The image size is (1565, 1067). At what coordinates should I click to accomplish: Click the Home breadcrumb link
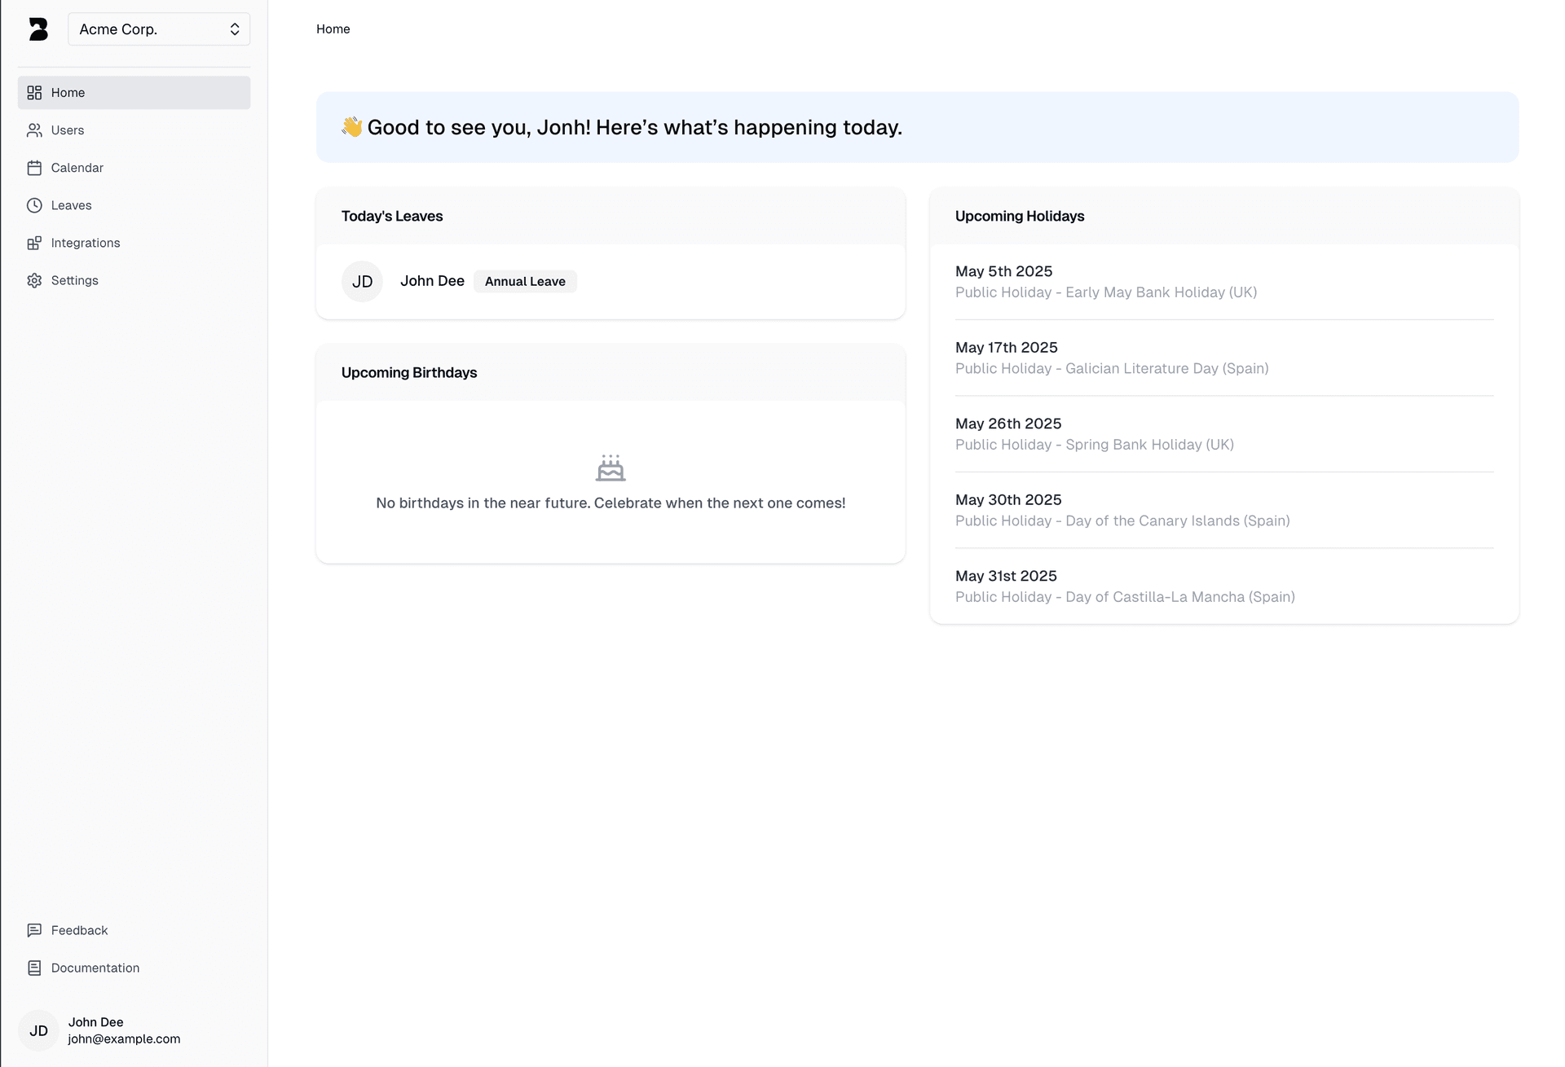tap(333, 29)
